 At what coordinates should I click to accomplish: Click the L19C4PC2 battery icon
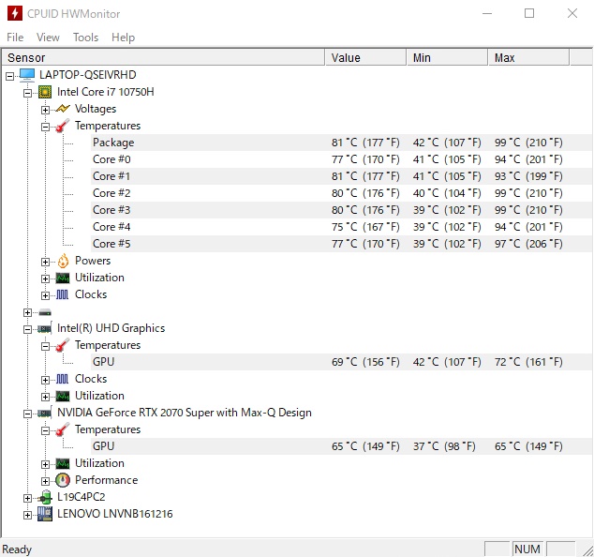coord(45,498)
